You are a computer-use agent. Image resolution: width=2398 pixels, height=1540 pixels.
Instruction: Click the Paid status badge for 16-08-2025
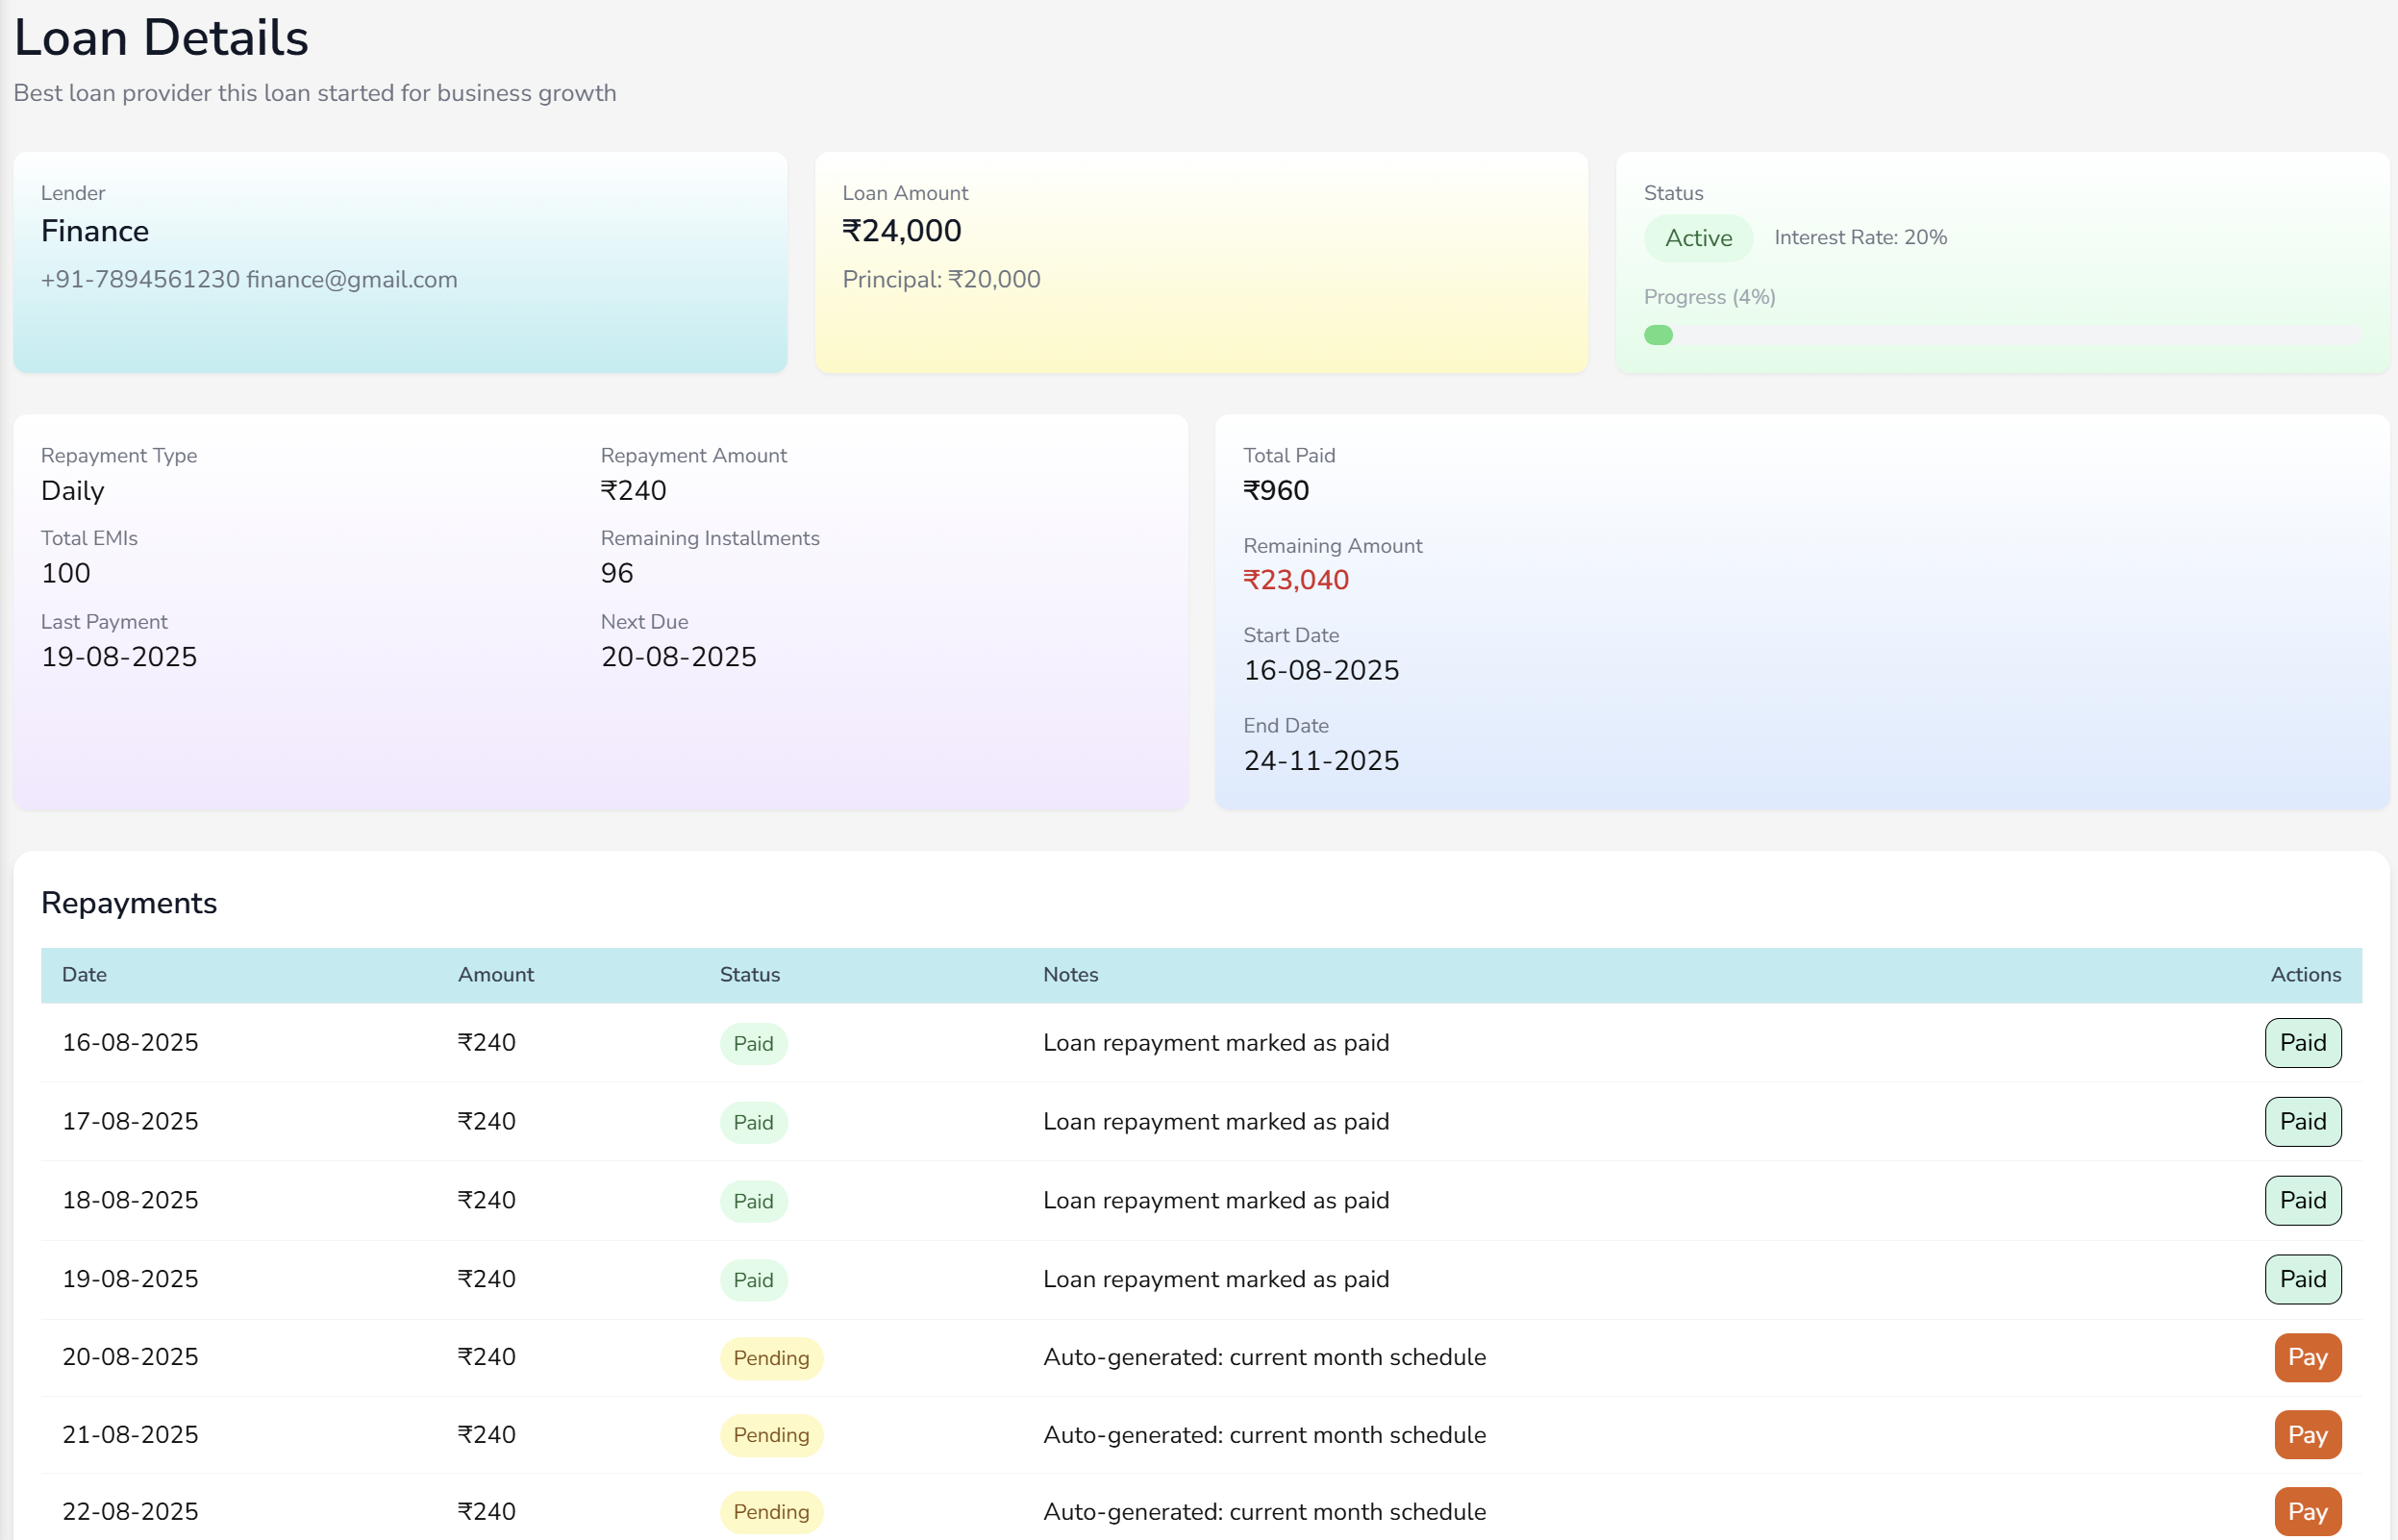point(753,1044)
